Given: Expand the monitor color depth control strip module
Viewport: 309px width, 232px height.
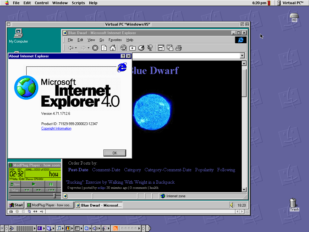Looking at the screenshot, I should [x=72, y=228].
